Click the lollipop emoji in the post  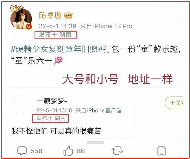pyautogui.click(x=58, y=61)
